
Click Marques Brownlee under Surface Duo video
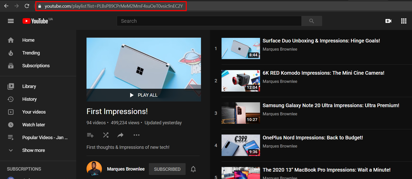pos(280,49)
